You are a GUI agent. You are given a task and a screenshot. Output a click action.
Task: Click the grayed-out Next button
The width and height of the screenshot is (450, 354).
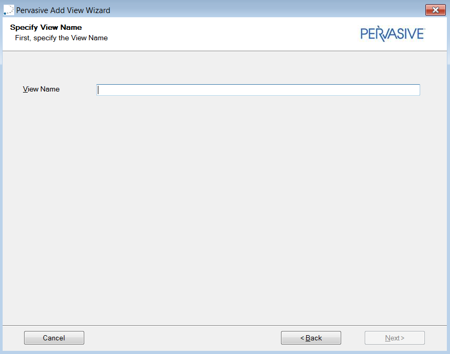(395, 338)
